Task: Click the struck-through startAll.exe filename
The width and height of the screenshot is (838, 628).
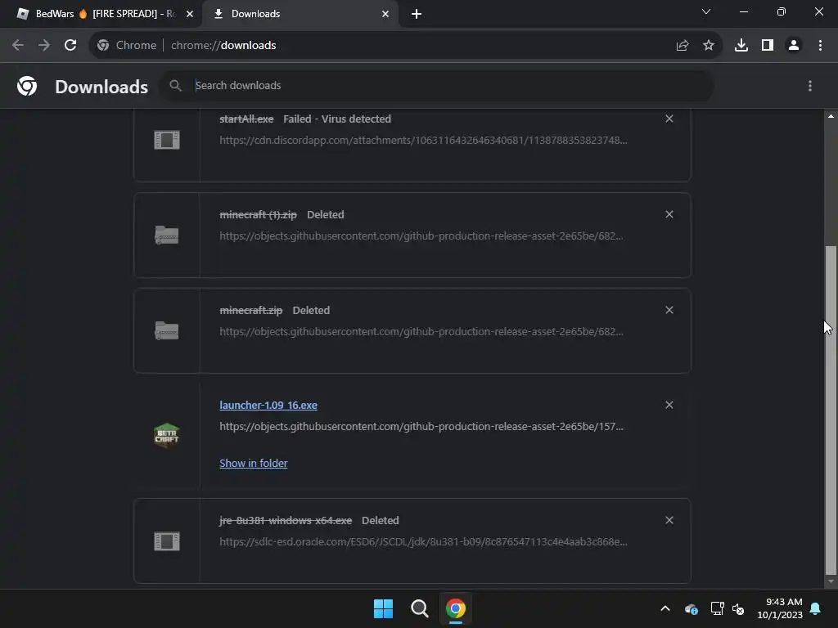Action: [x=246, y=119]
